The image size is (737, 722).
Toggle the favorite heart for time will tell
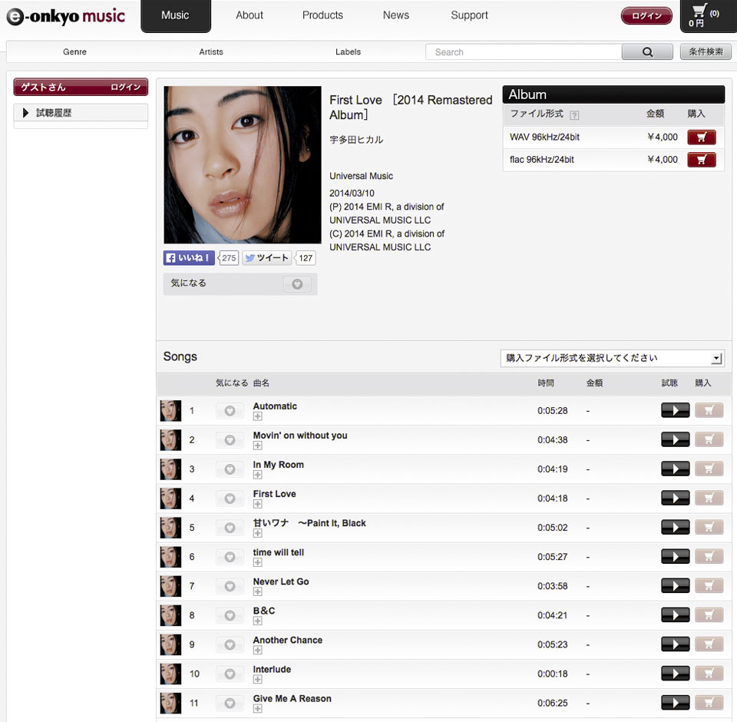coord(230,557)
